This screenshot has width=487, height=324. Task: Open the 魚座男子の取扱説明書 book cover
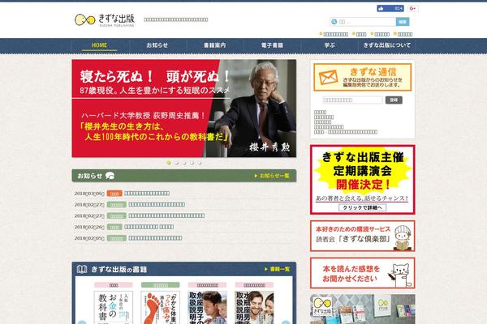[207, 307]
